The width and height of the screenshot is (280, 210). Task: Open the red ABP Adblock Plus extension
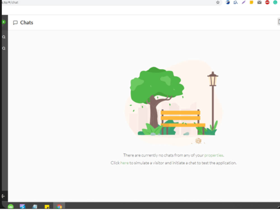[x=267, y=2]
